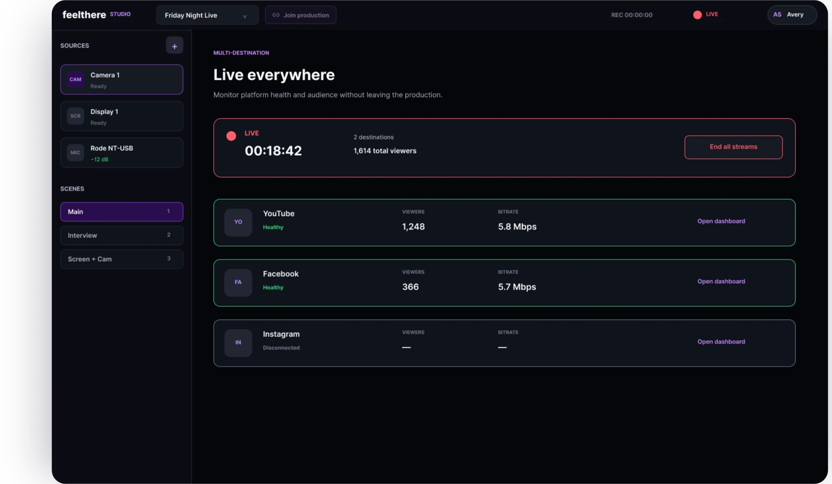This screenshot has width=832, height=484.
Task: Select the Camera 1 source
Action: (122, 79)
